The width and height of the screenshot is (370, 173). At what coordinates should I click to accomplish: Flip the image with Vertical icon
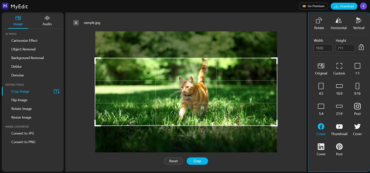click(359, 21)
